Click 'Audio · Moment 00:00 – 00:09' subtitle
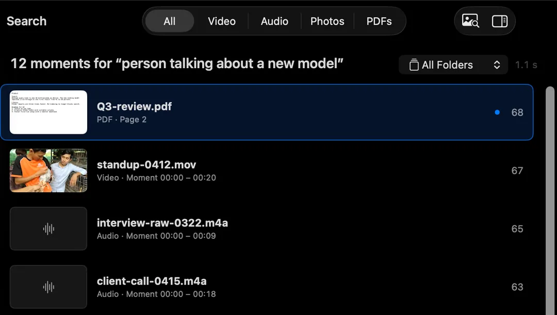The image size is (557, 315). pyautogui.click(x=156, y=236)
